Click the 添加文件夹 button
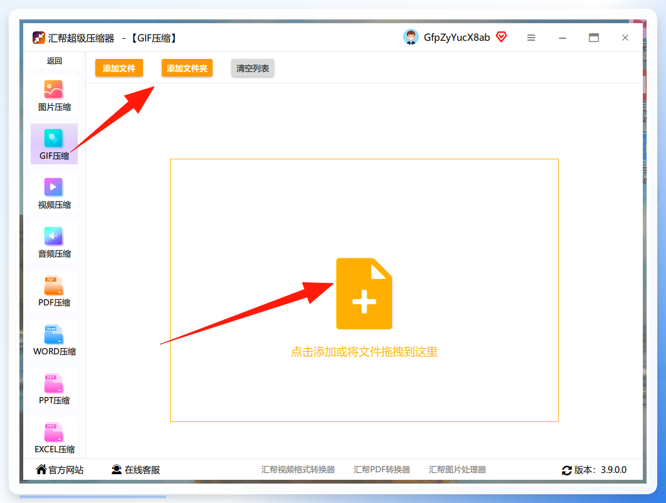 tap(187, 68)
